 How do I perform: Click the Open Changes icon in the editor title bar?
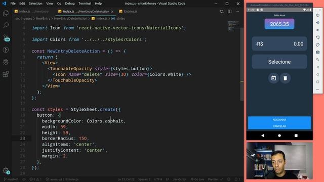(222, 12)
